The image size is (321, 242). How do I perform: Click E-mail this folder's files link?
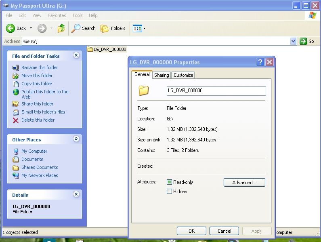click(x=43, y=112)
